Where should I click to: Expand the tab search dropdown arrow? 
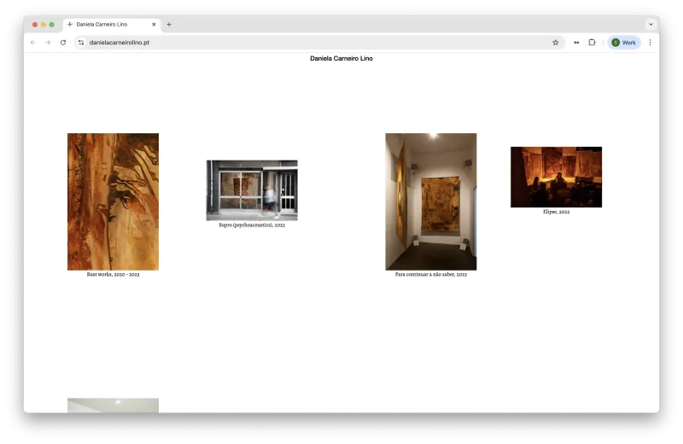point(651,25)
